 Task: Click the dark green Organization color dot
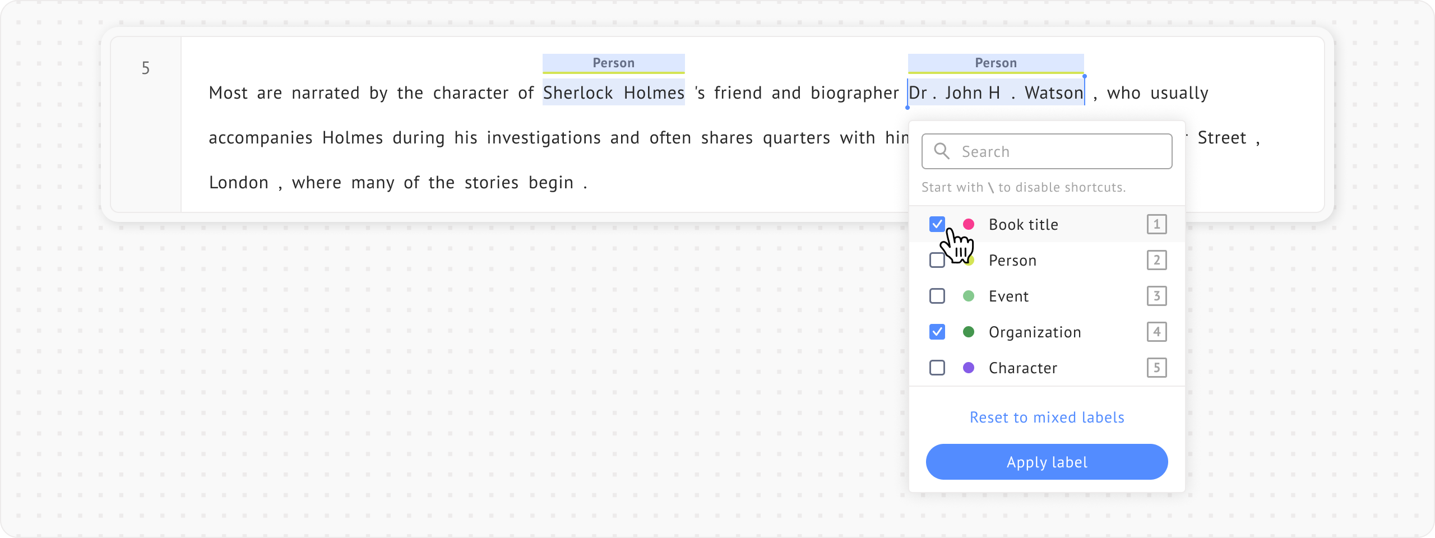coord(968,332)
